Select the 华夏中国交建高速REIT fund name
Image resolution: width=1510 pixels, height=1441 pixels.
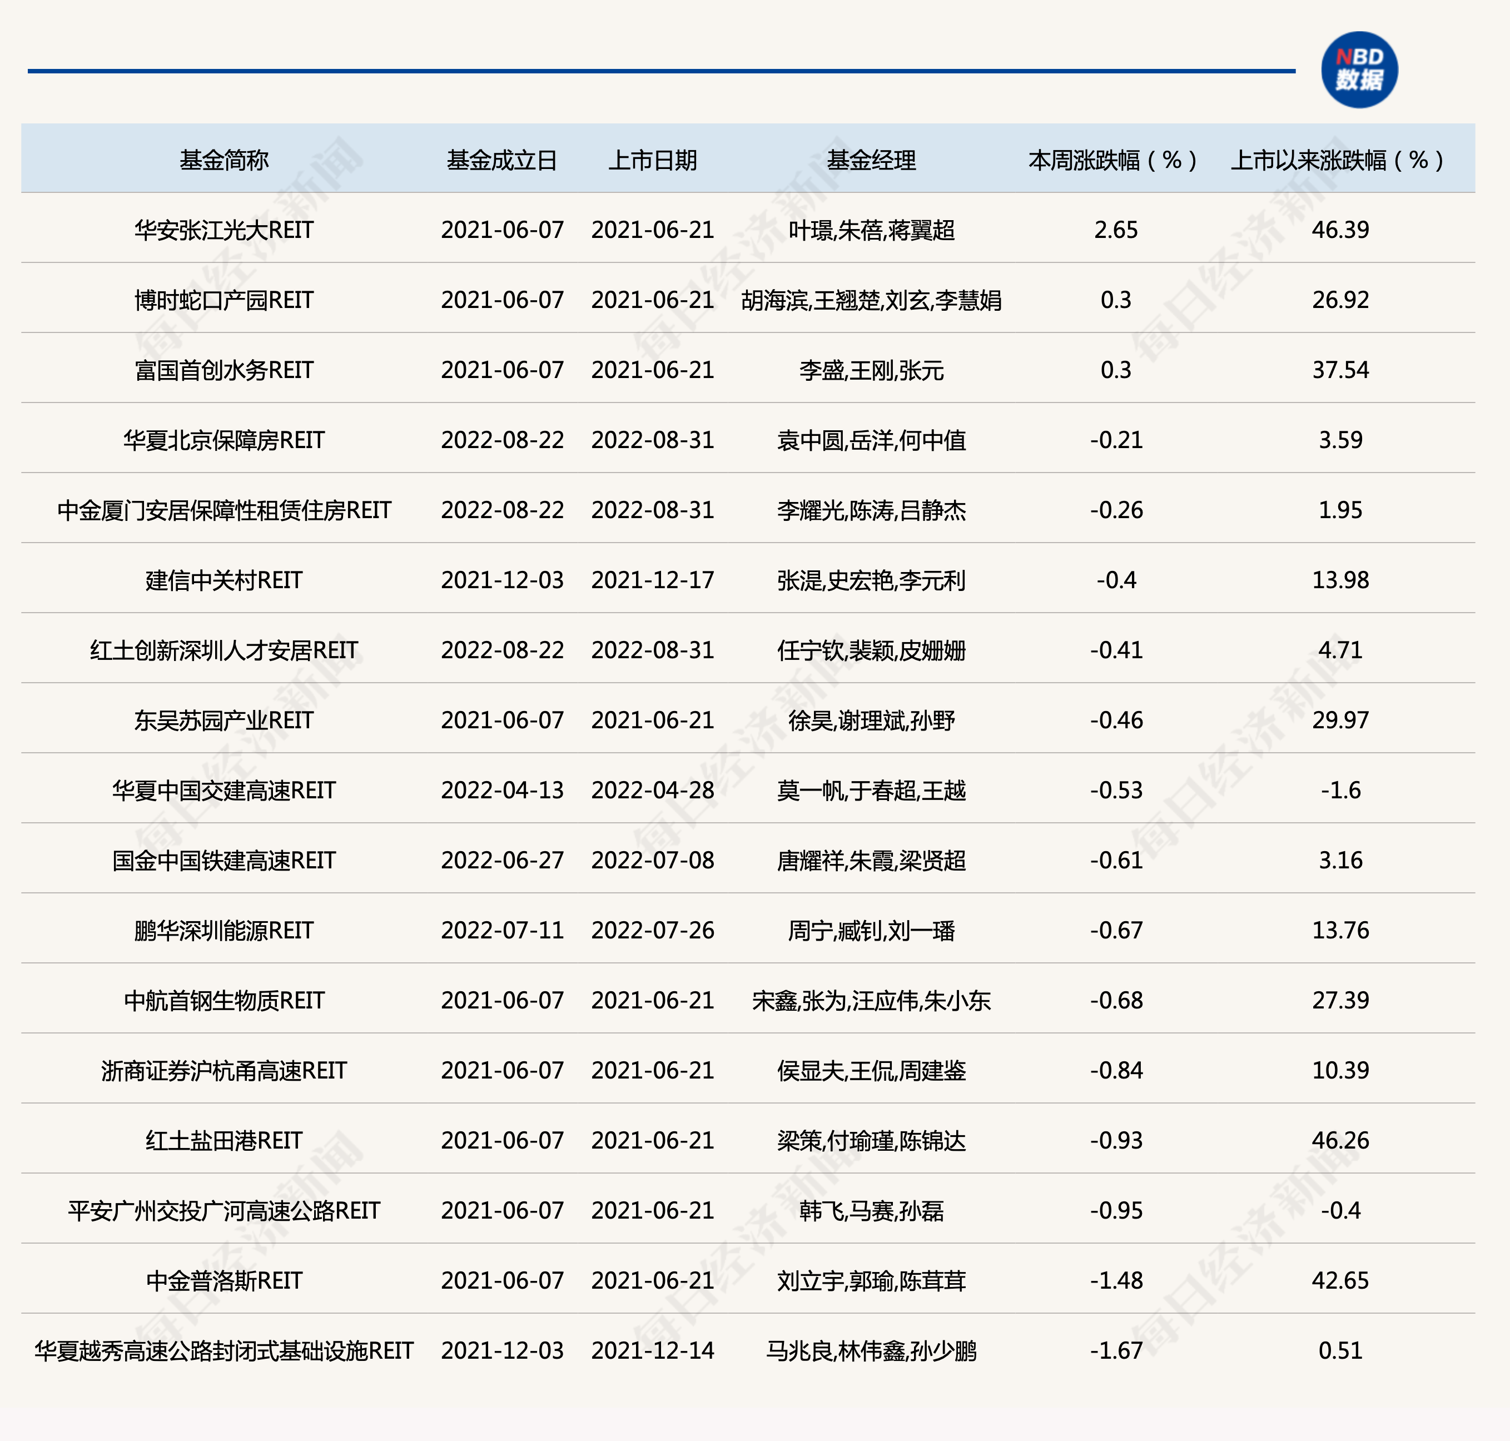(223, 789)
